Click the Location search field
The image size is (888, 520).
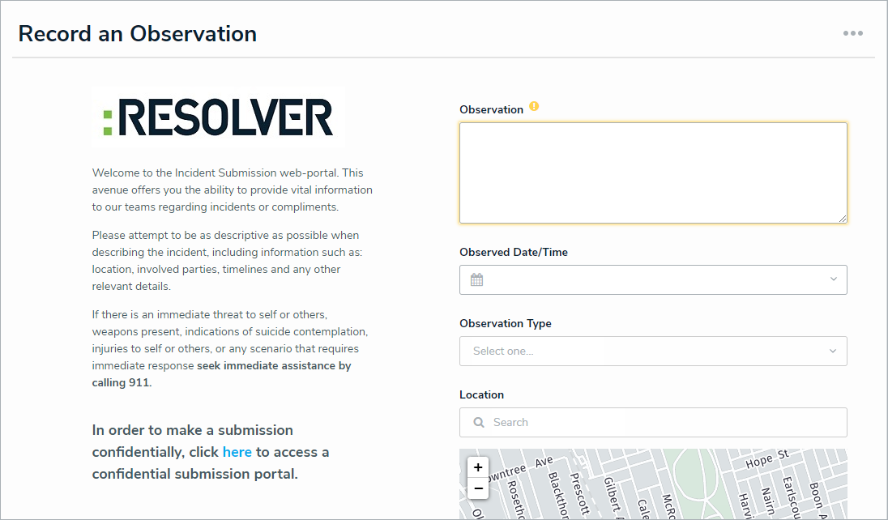click(653, 423)
